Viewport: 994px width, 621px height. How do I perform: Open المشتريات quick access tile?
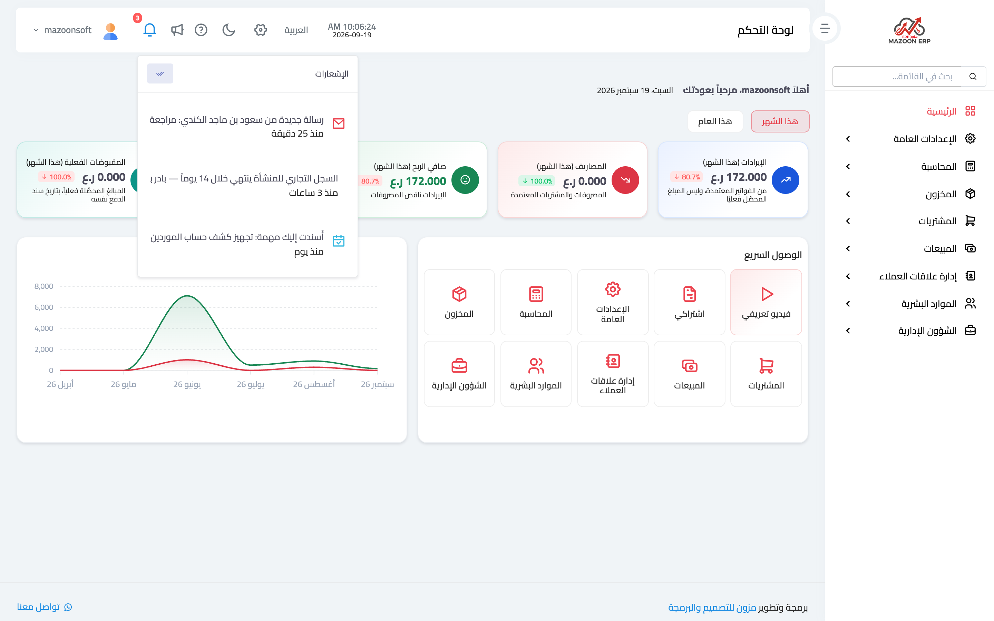click(x=766, y=374)
